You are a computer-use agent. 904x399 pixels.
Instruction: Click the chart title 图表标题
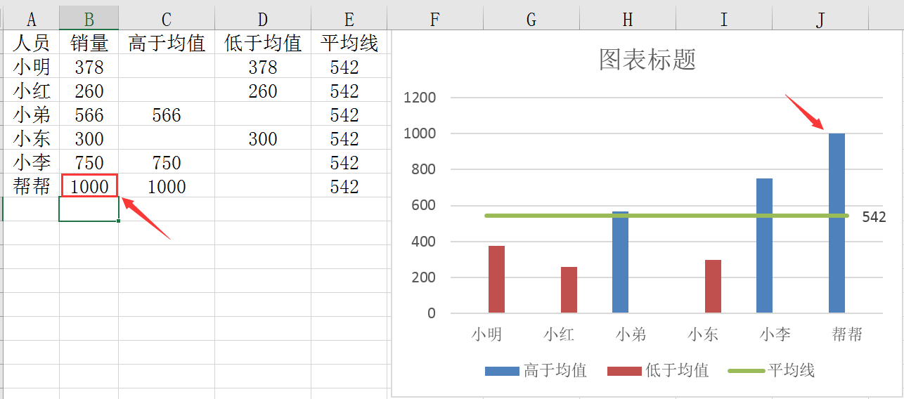[x=647, y=60]
